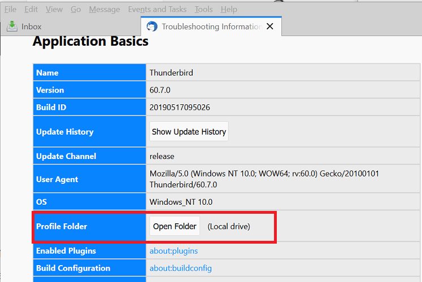Open the Go menu
This screenshot has height=282, width=422.
pos(76,10)
